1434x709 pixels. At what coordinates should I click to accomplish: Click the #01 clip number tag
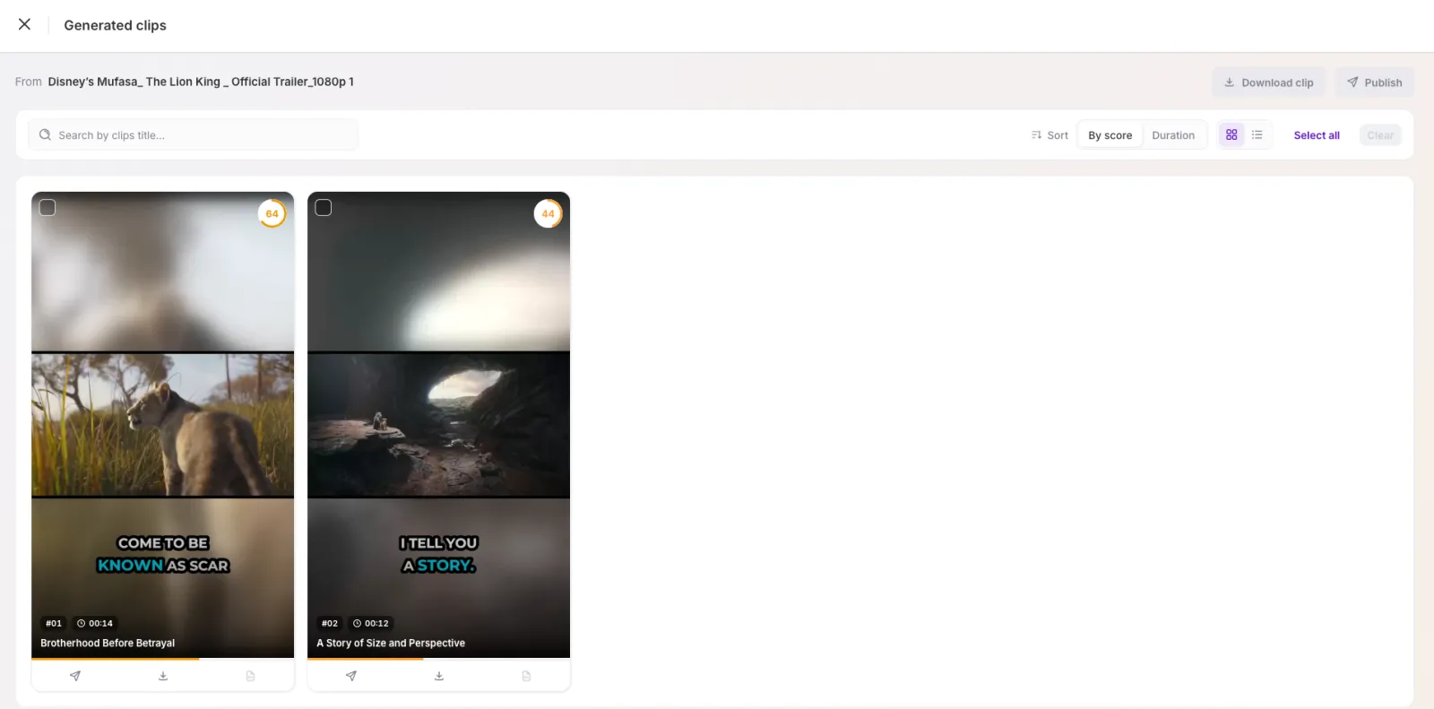point(54,623)
